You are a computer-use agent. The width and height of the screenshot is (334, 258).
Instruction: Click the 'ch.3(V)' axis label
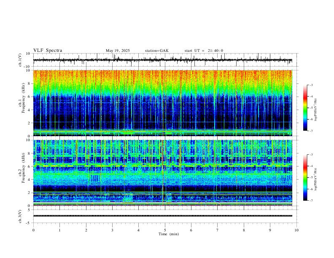(x=20, y=217)
